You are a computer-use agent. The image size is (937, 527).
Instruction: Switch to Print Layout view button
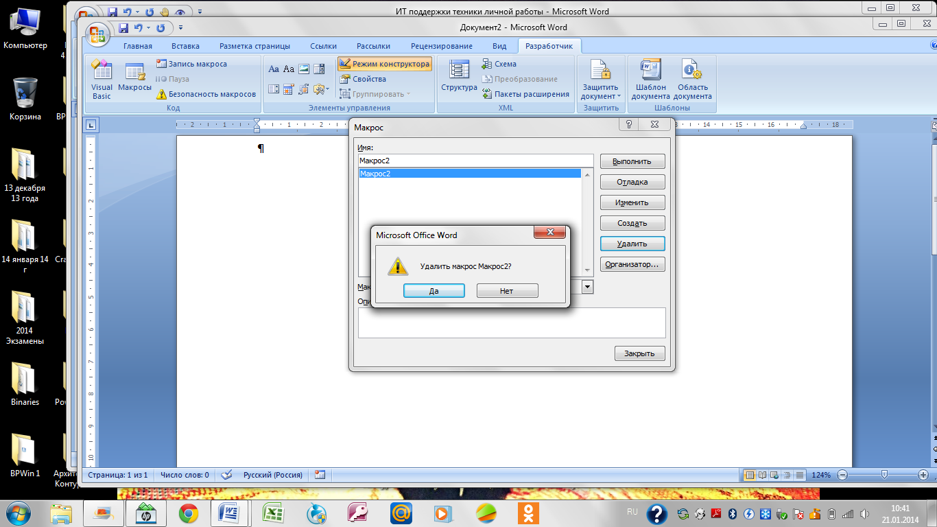[x=750, y=475]
